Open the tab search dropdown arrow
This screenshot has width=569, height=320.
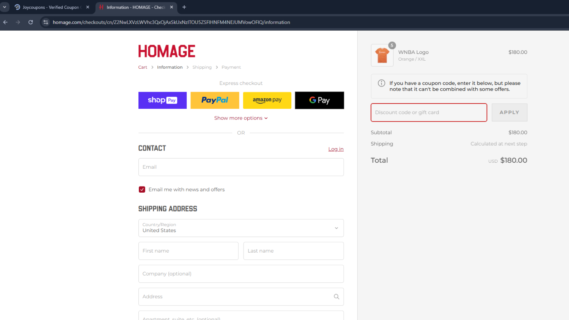tap(5, 7)
